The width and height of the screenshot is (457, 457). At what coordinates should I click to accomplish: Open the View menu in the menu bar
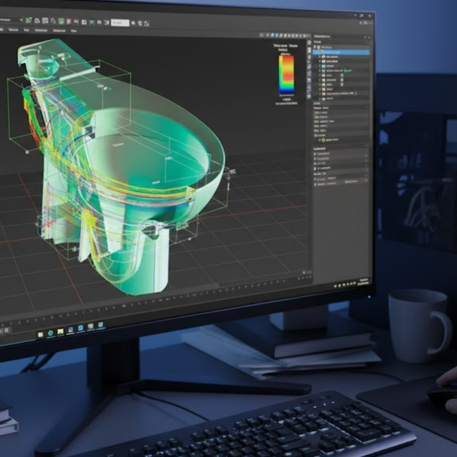(x=74, y=30)
